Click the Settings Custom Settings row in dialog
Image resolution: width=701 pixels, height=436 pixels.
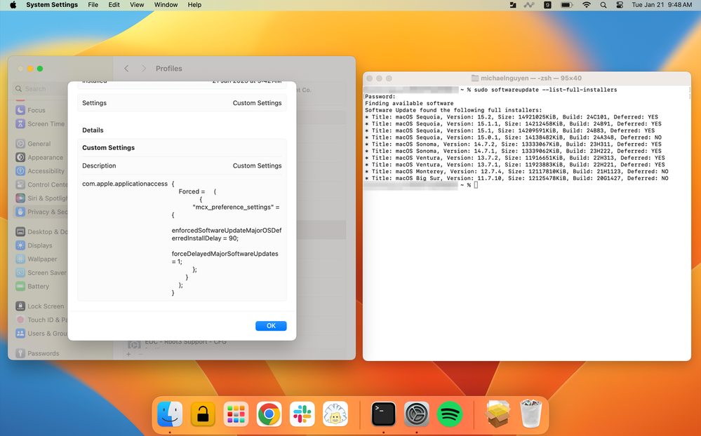click(x=182, y=103)
